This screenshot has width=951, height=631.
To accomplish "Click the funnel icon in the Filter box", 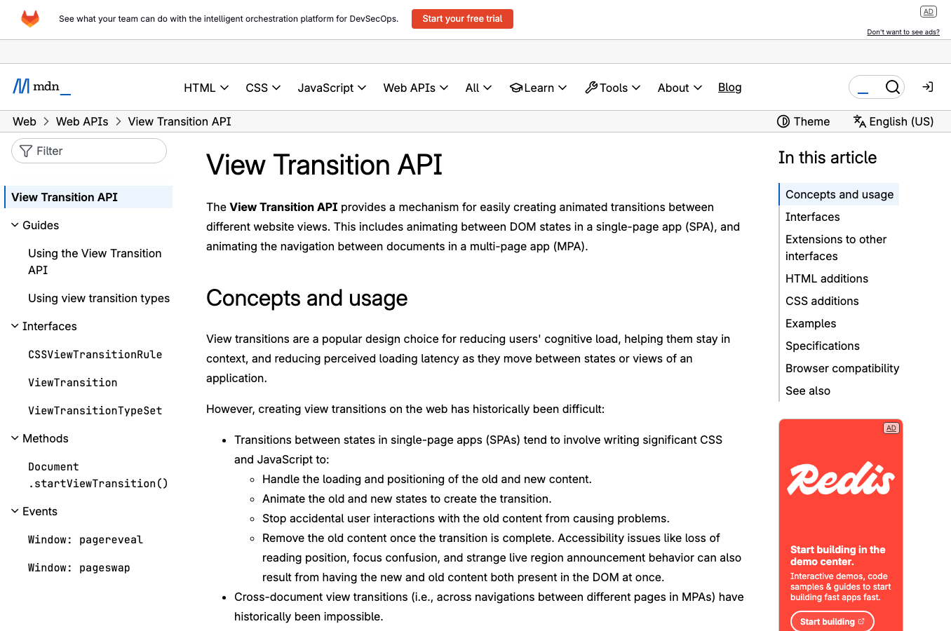I will click(x=25, y=151).
